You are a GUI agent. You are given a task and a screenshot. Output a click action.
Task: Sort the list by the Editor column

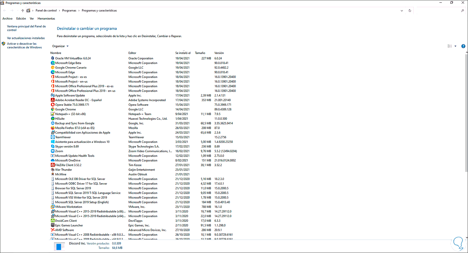[x=132, y=53]
